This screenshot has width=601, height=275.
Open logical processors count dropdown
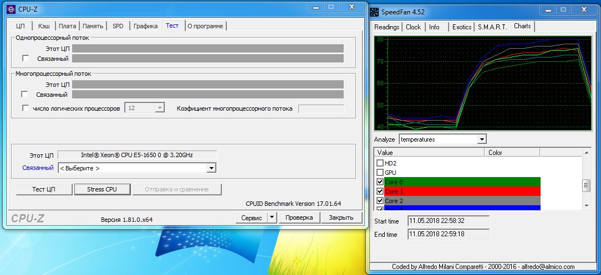click(160, 108)
